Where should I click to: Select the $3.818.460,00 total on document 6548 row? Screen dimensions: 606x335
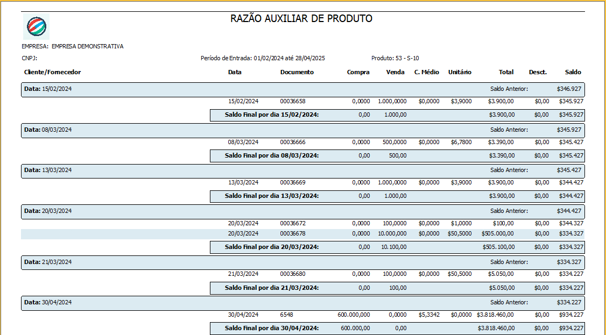pyautogui.click(x=495, y=315)
